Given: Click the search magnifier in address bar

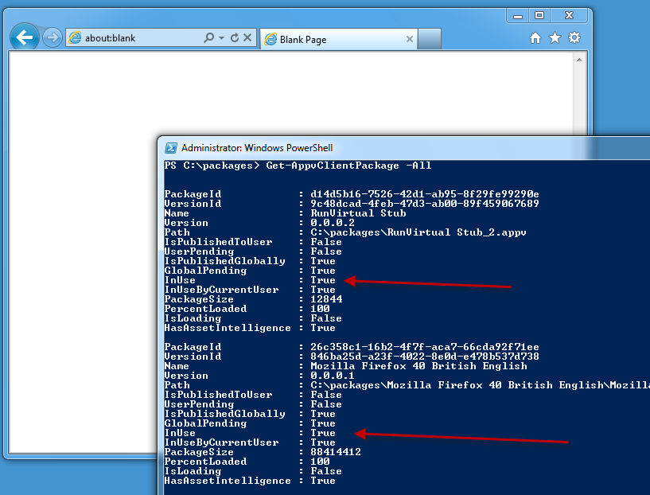Looking at the screenshot, I should [x=208, y=38].
